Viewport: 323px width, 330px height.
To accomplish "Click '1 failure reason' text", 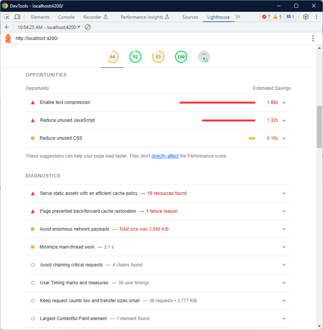I will click(x=162, y=211).
